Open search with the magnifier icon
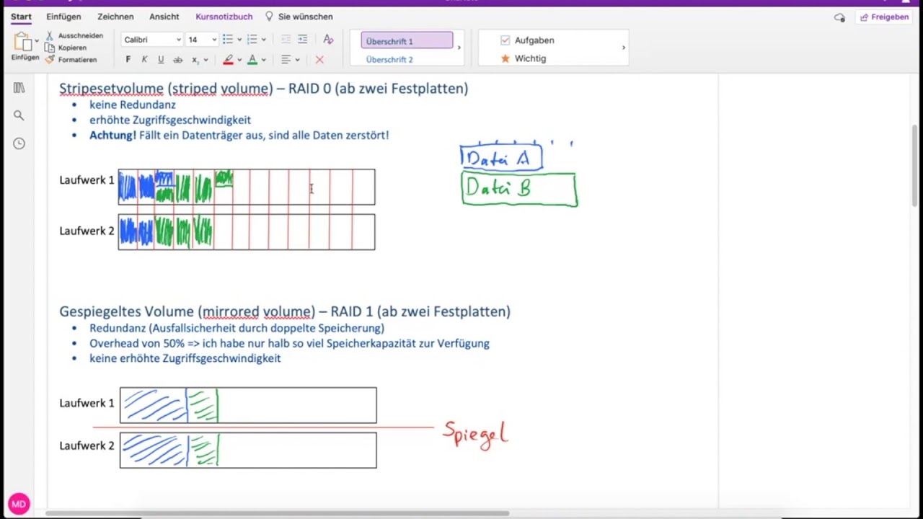The width and height of the screenshot is (923, 519). pos(19,115)
